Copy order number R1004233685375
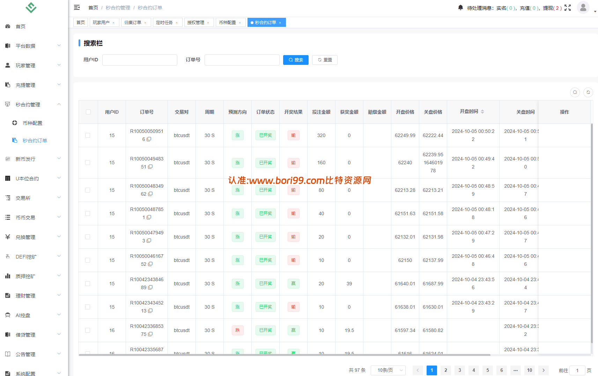The height and width of the screenshot is (376, 598). coord(150,334)
